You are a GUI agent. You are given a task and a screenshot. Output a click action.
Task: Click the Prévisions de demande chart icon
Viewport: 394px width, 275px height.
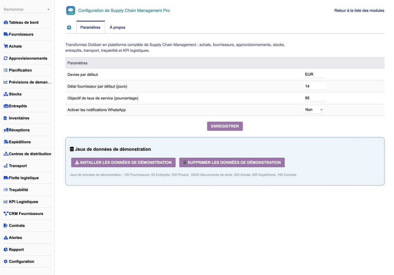(6, 82)
